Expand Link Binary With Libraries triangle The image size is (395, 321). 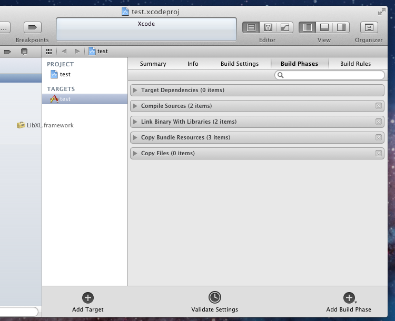point(135,122)
